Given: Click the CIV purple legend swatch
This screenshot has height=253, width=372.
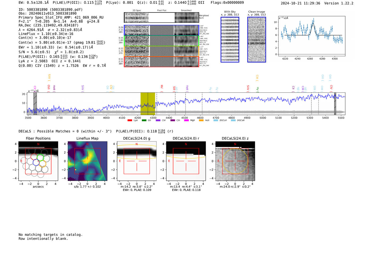Looking at the screenshot, I should (158, 121).
